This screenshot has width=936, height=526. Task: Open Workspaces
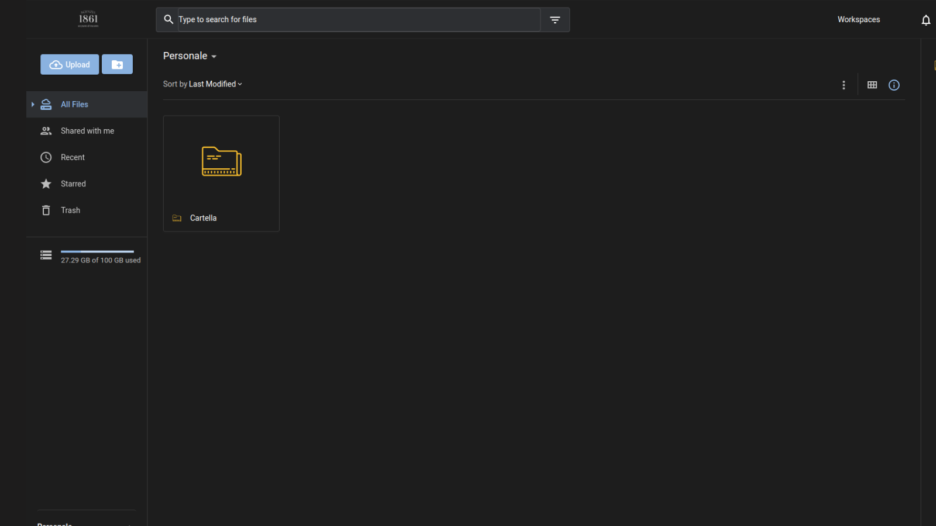(858, 19)
